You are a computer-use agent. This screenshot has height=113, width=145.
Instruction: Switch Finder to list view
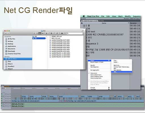point(37,33)
